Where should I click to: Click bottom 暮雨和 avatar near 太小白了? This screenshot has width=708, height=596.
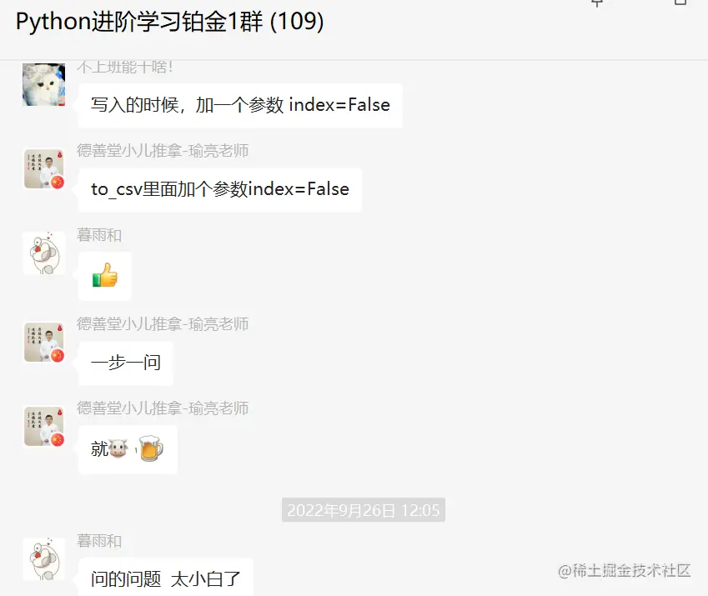coord(44,558)
